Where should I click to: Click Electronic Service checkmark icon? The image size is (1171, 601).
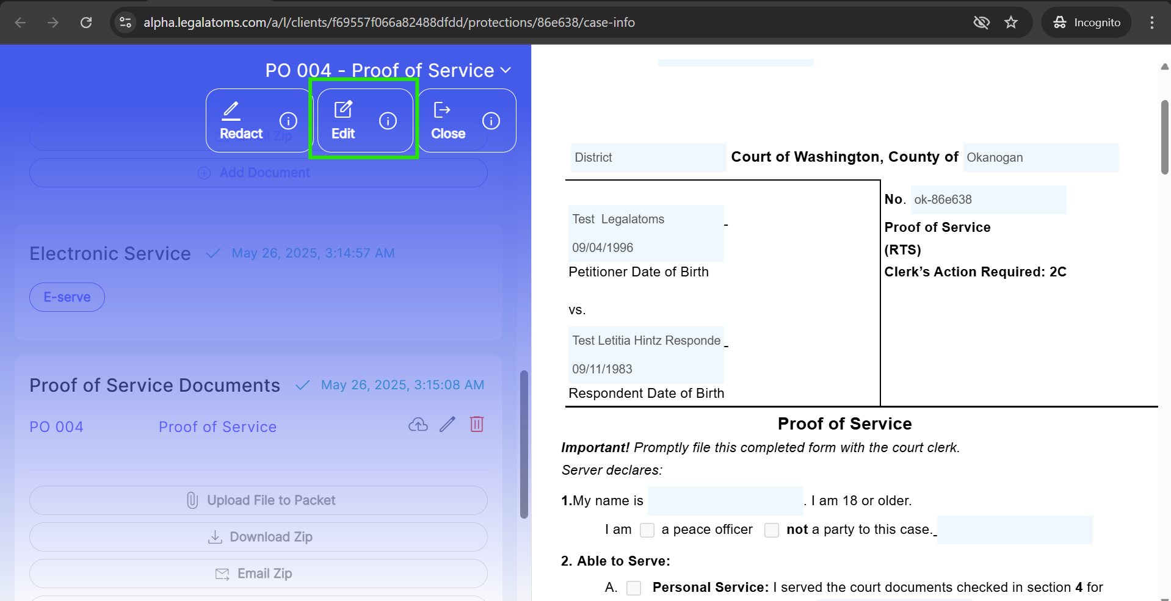213,253
